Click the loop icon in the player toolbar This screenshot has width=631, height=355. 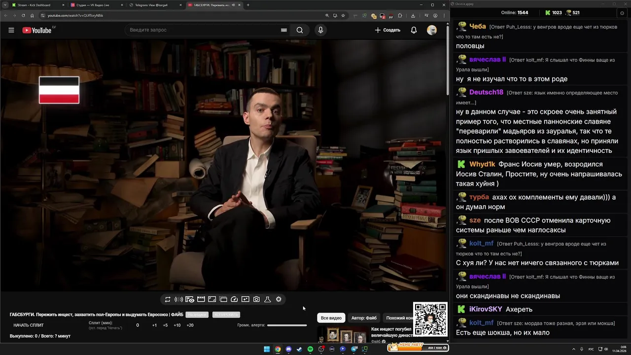[168, 299]
